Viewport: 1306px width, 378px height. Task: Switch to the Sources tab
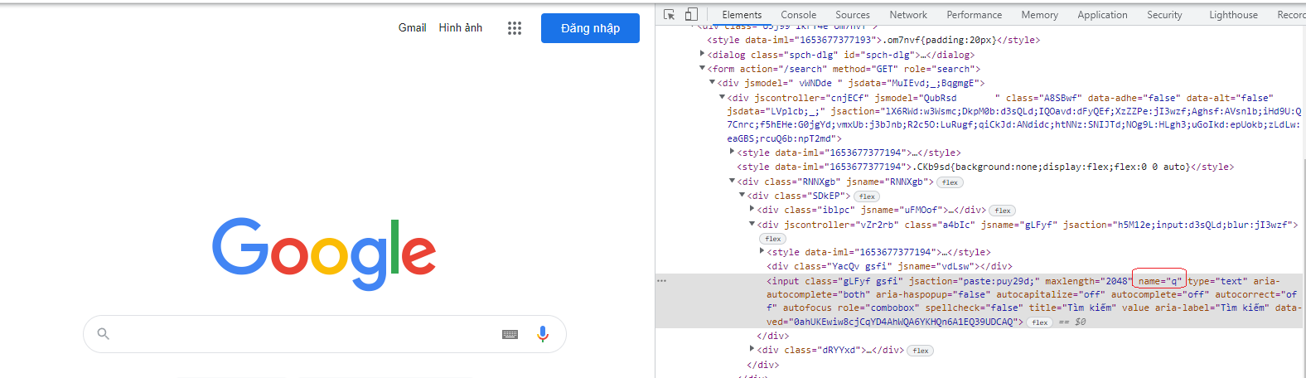pyautogui.click(x=853, y=15)
